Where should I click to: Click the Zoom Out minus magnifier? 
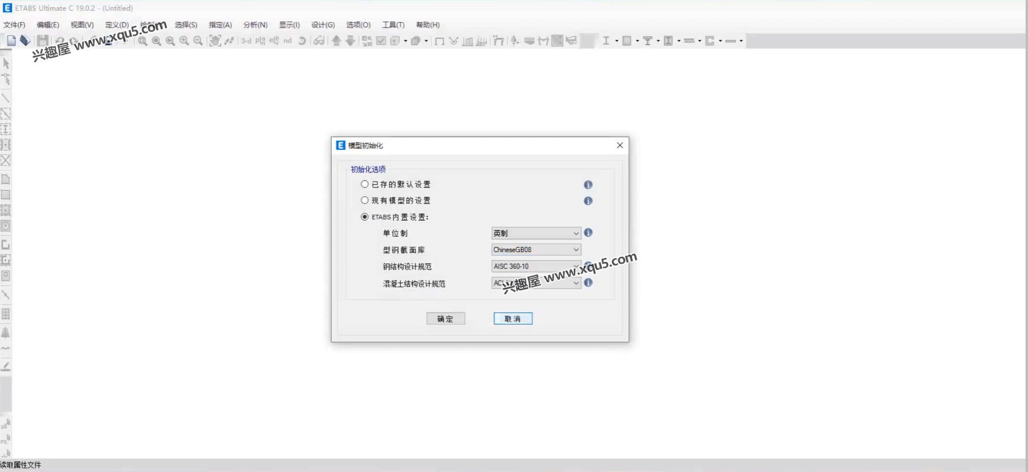click(198, 41)
